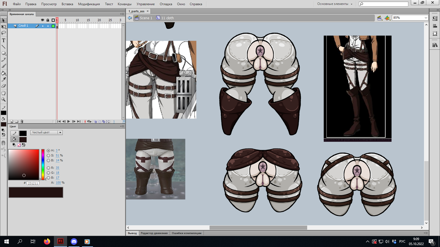Open the Окно menu
The width and height of the screenshot is (440, 247).
tap(181, 4)
